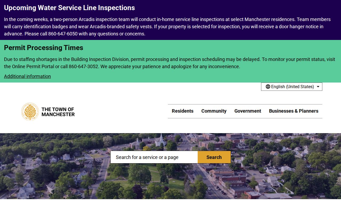Focus the search for a service field
Image resolution: width=341 pixels, height=213 pixels.
(x=154, y=157)
